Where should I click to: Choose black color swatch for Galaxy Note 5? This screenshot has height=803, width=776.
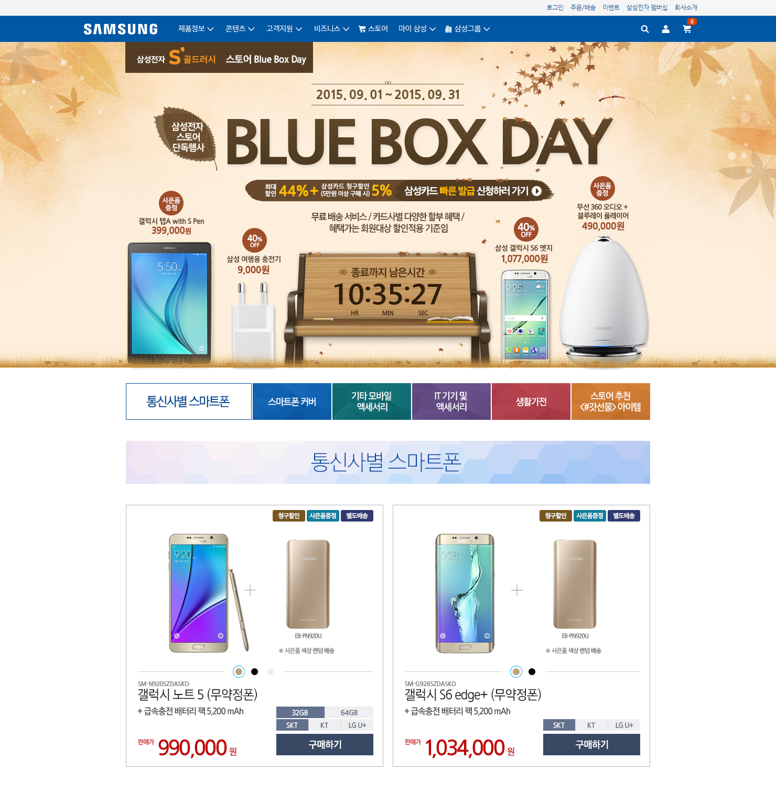point(254,671)
